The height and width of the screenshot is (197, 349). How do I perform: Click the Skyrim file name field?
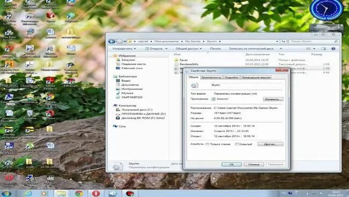[246, 85]
